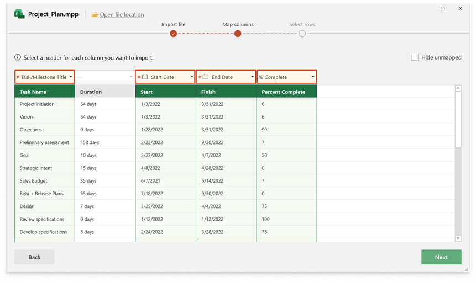
Task: Click the calendar icon in End Date header
Action: (206, 77)
